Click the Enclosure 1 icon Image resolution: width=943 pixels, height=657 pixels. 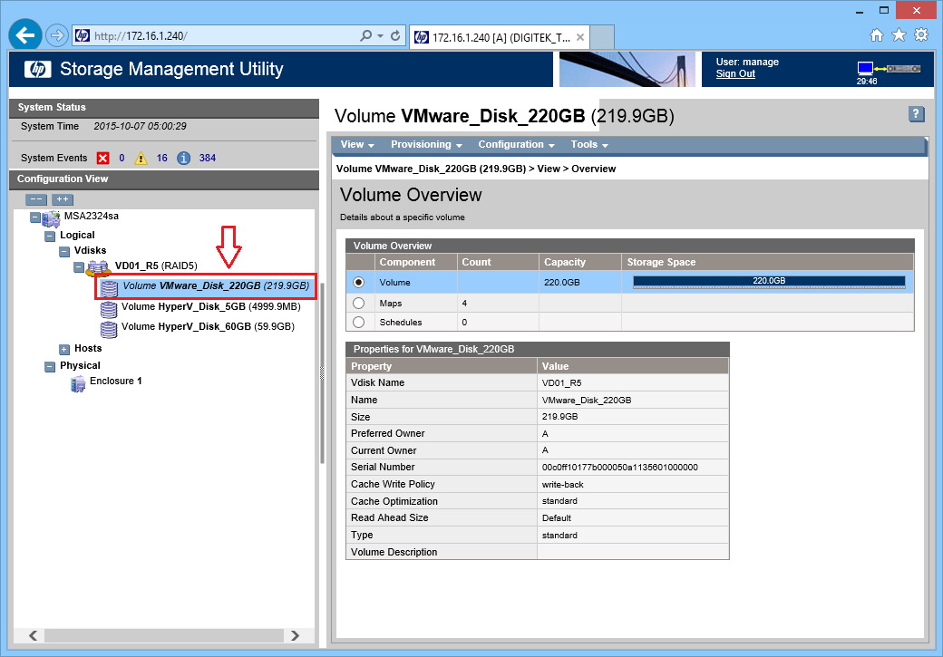coord(78,383)
